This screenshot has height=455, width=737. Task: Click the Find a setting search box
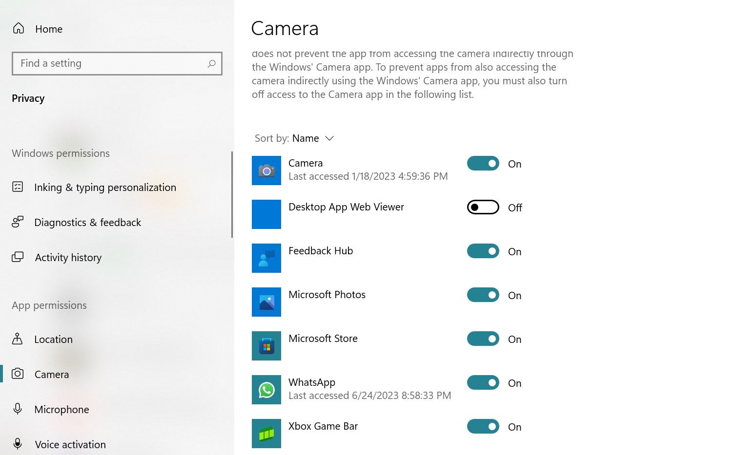[117, 63]
